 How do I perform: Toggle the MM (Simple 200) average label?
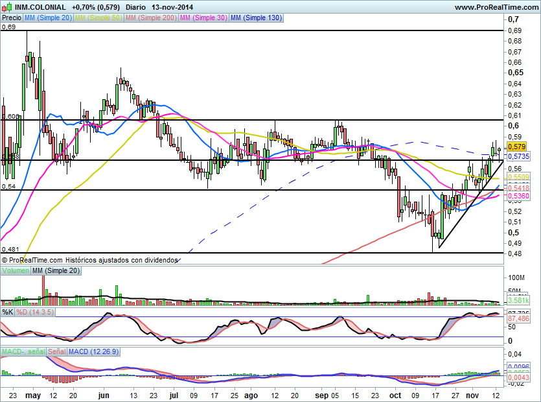pos(151,18)
